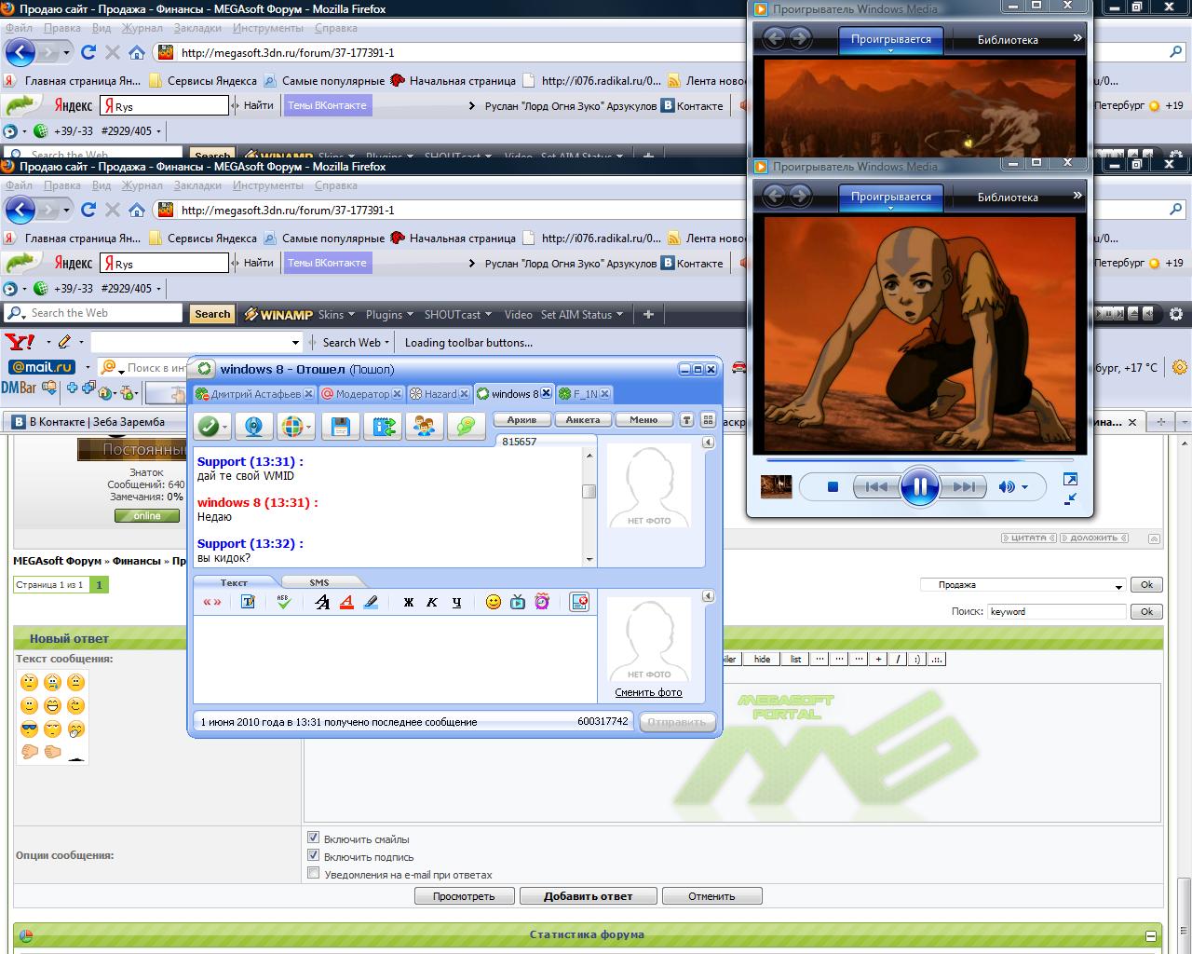Screen dimensions: 1192x954
Task: Collapse the contact photo panel arrow
Action: click(708, 443)
